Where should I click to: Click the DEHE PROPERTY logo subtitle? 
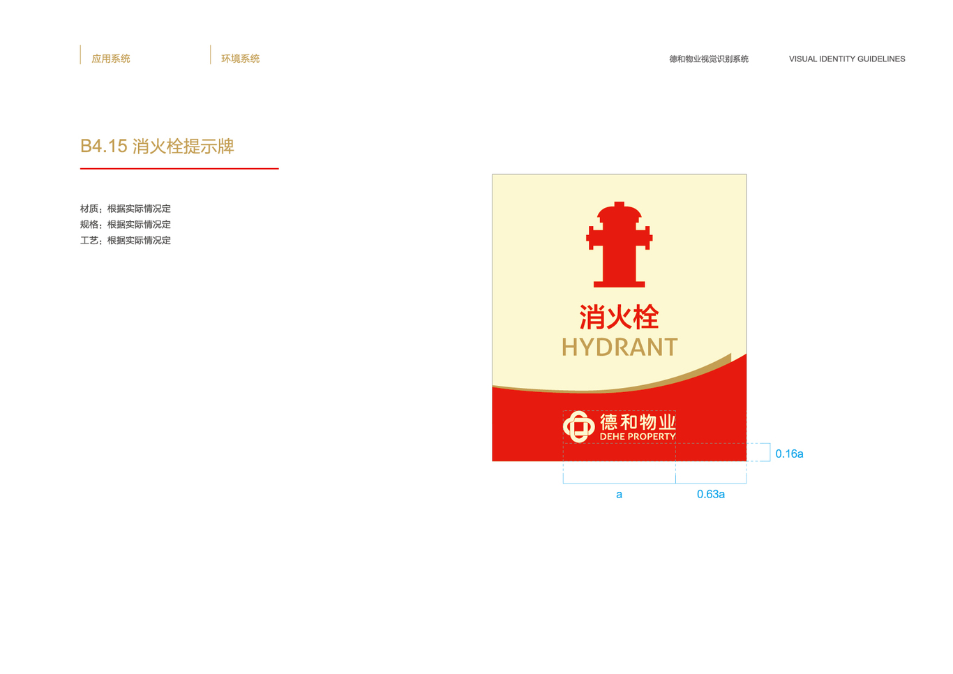[638, 437]
